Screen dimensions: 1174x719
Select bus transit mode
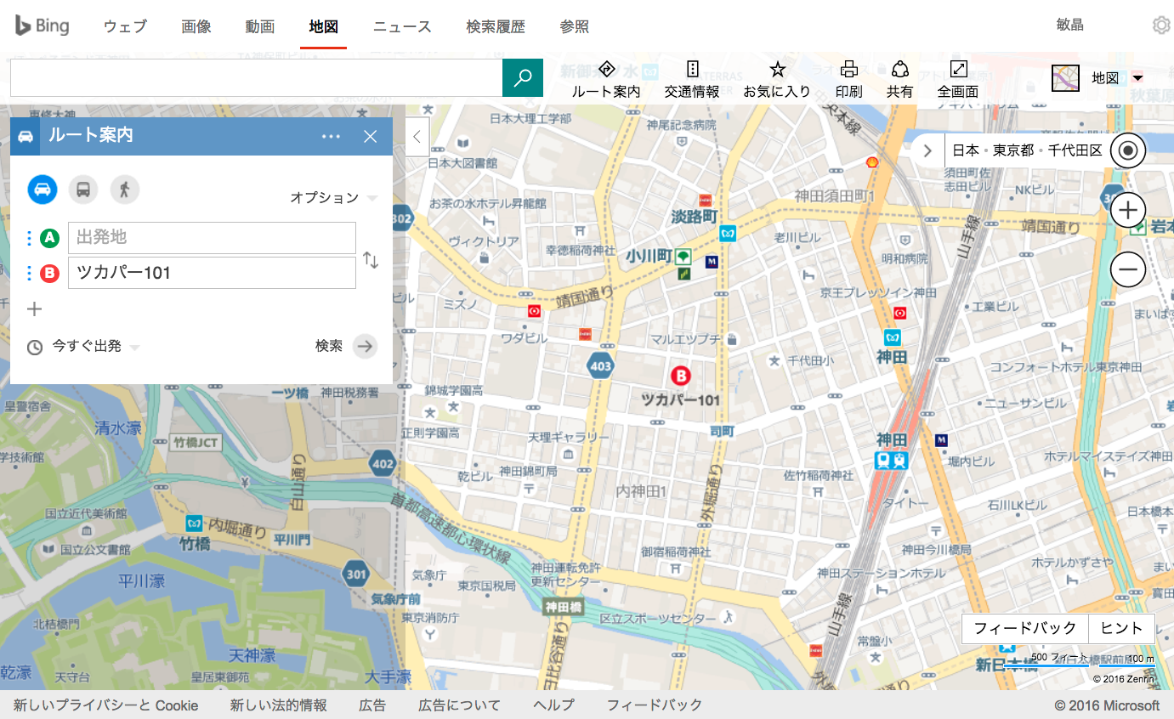[83, 189]
